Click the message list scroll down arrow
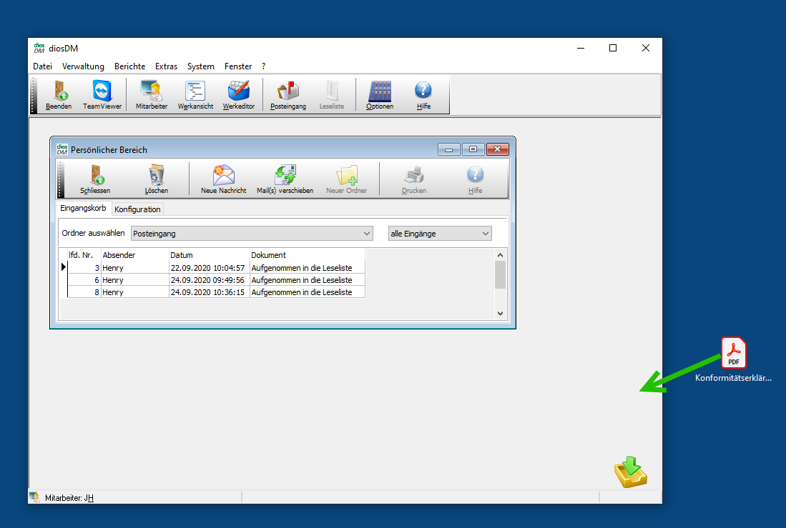The image size is (786, 528). [500, 313]
